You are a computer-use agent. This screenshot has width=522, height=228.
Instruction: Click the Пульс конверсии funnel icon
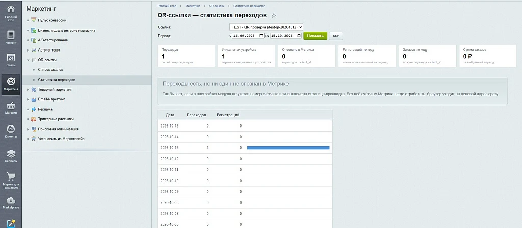[x=33, y=20]
